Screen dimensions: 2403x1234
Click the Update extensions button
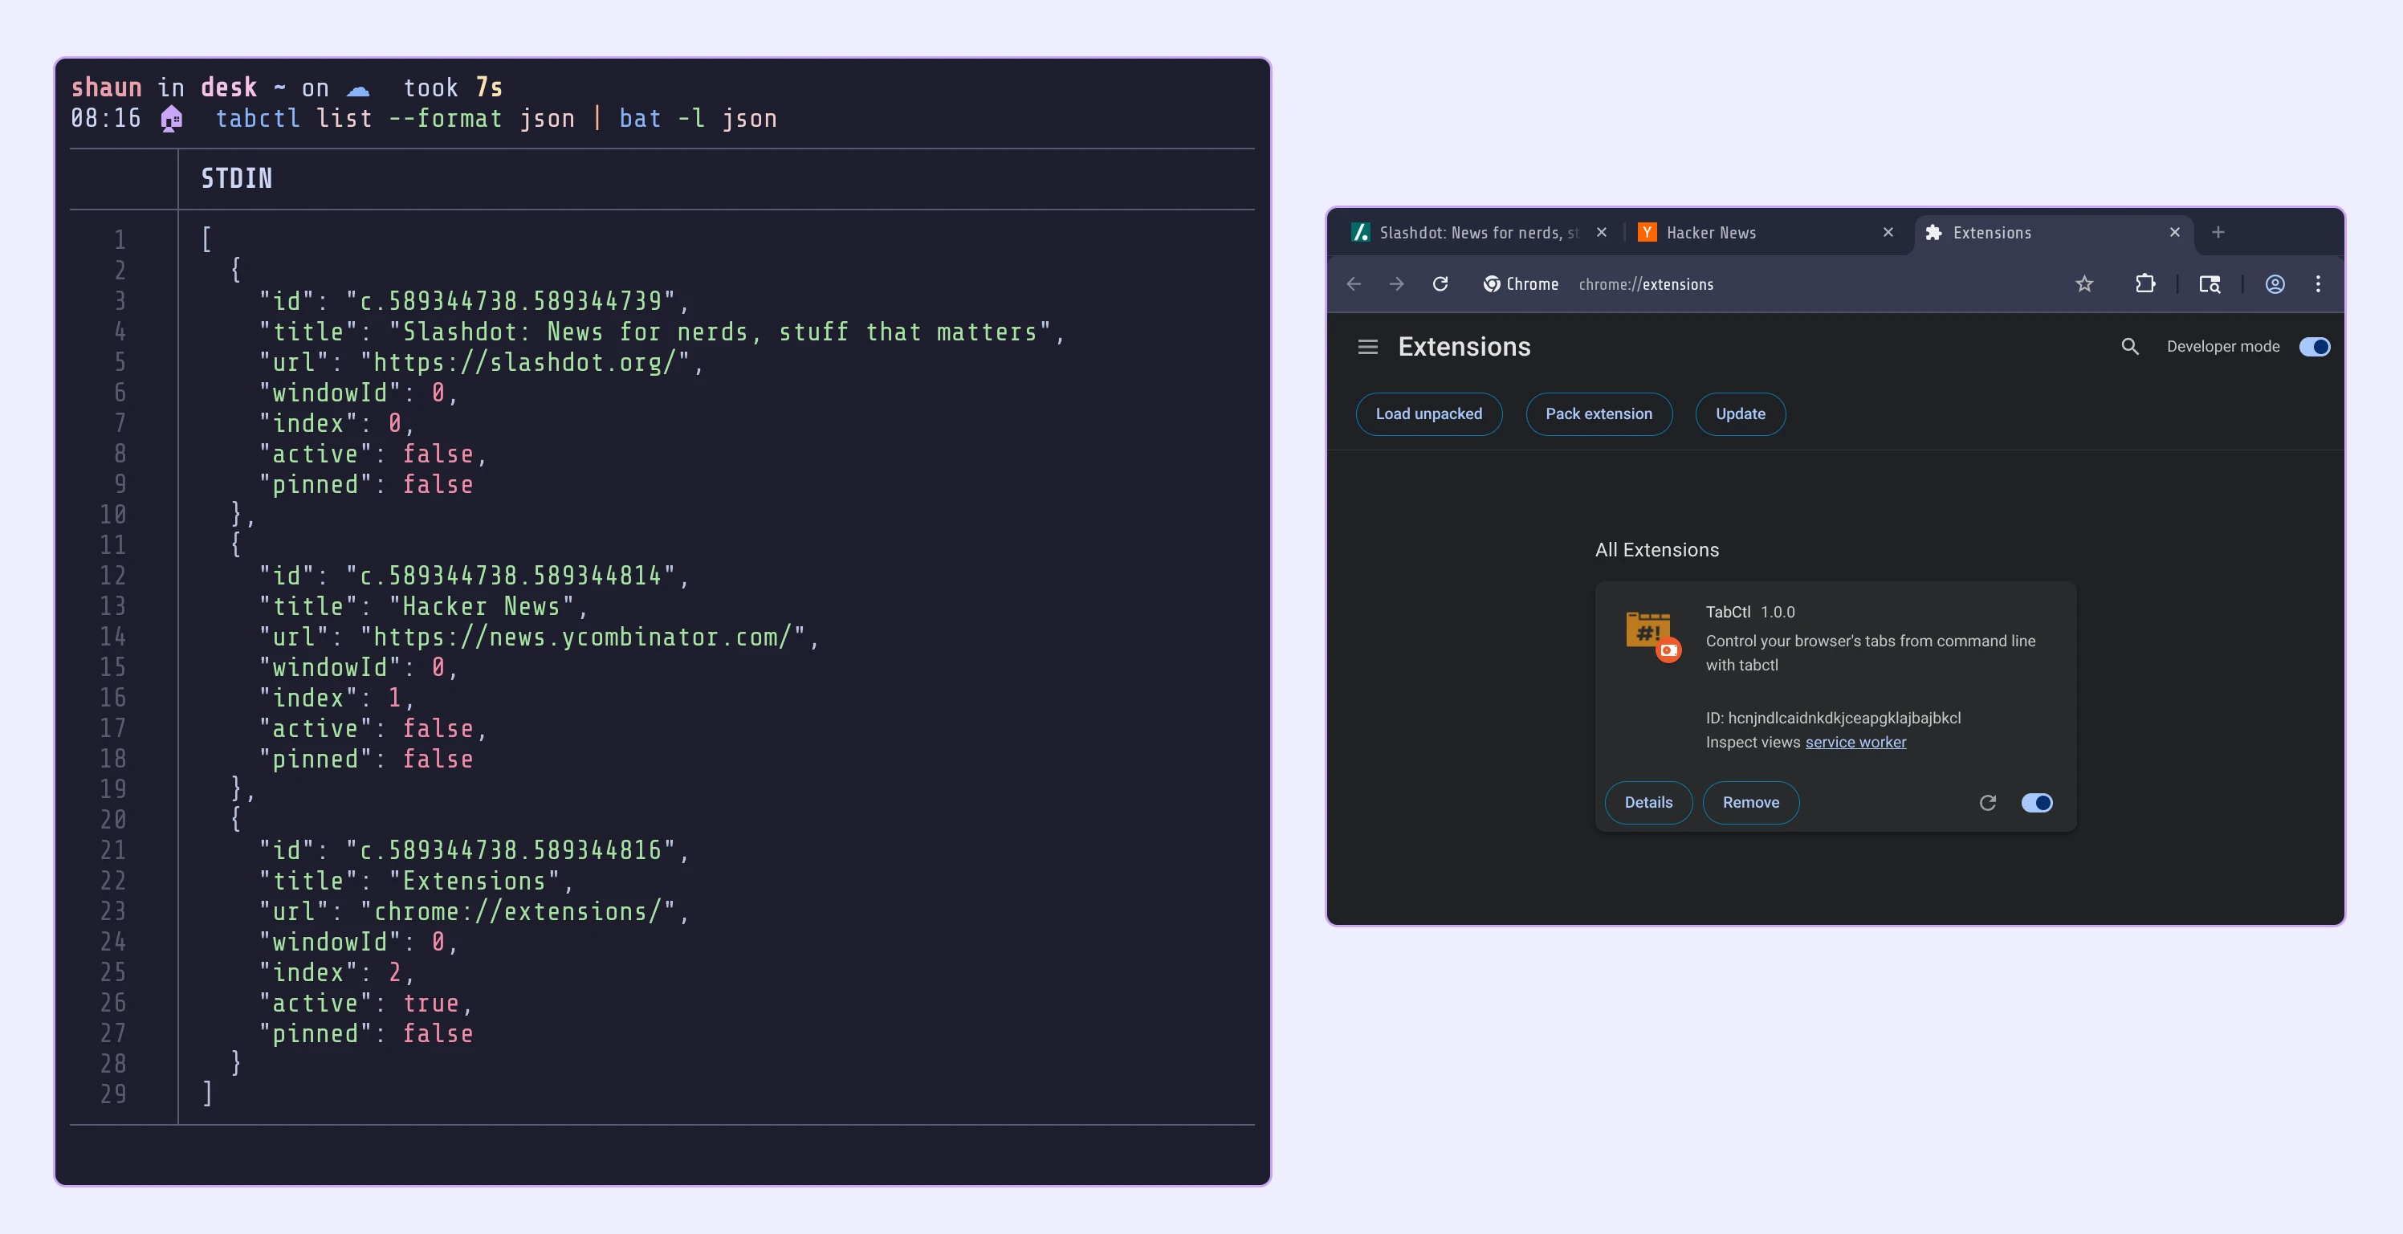click(1740, 413)
